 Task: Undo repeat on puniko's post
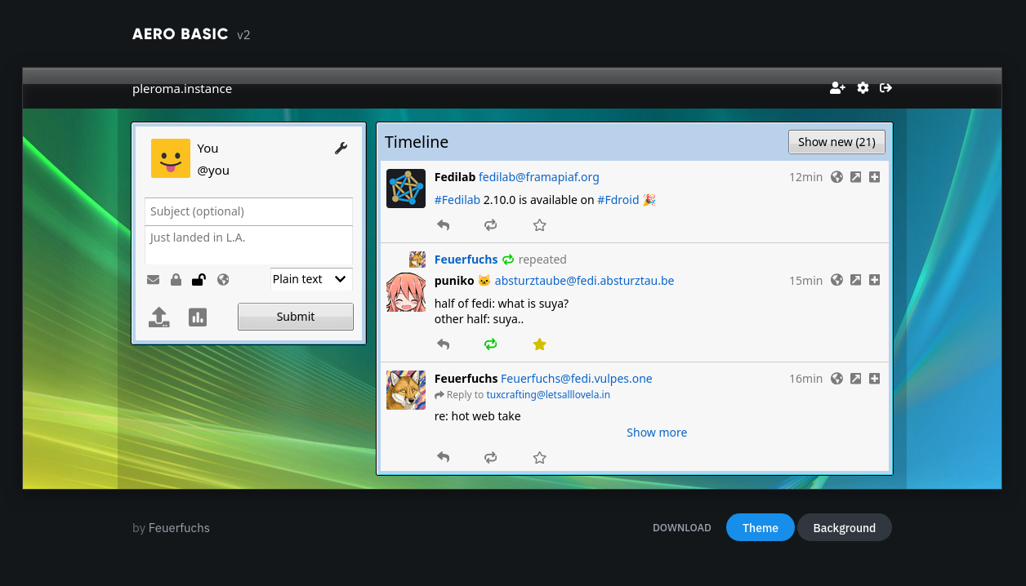tap(490, 344)
